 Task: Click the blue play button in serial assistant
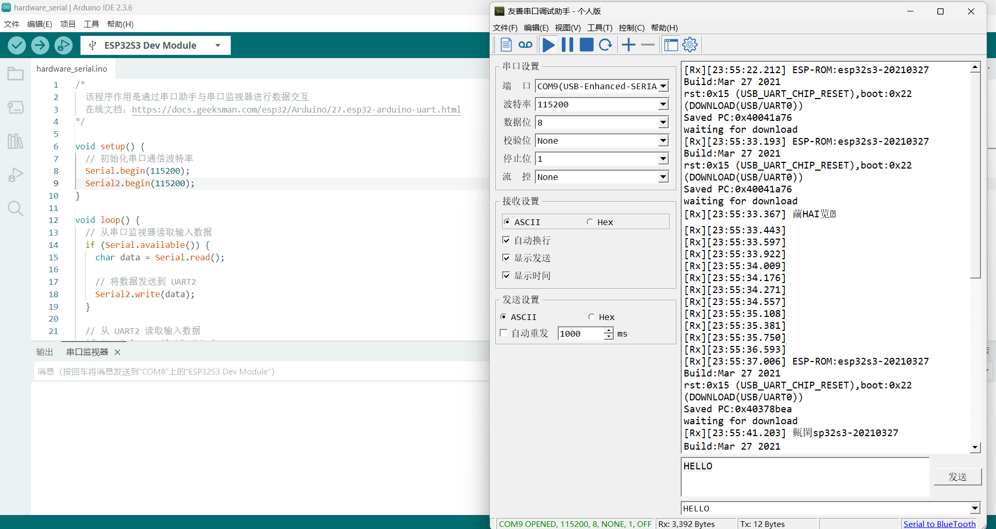(x=548, y=45)
